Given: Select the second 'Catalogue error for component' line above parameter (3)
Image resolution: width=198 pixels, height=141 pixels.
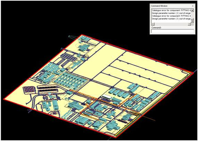Looking at the screenshot, I should 171,16.
